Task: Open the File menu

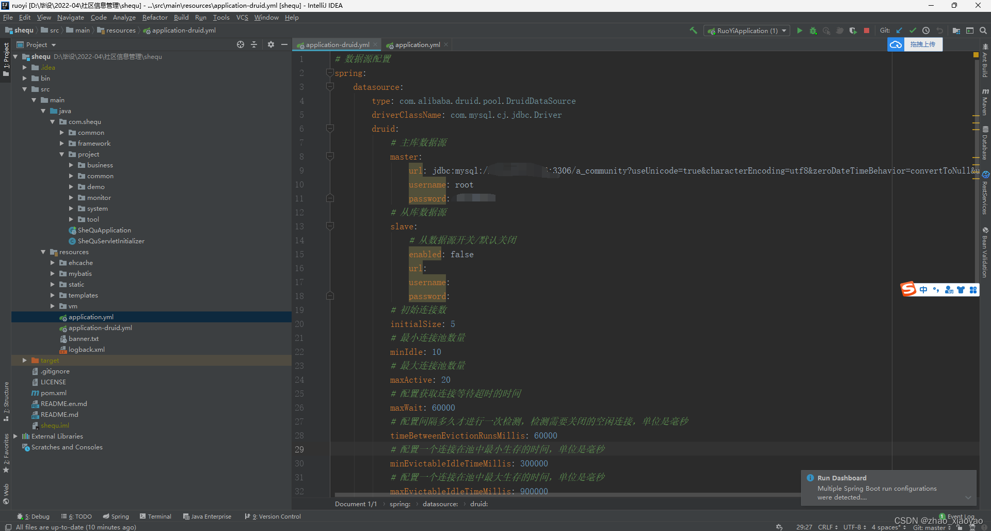Action: [8, 18]
